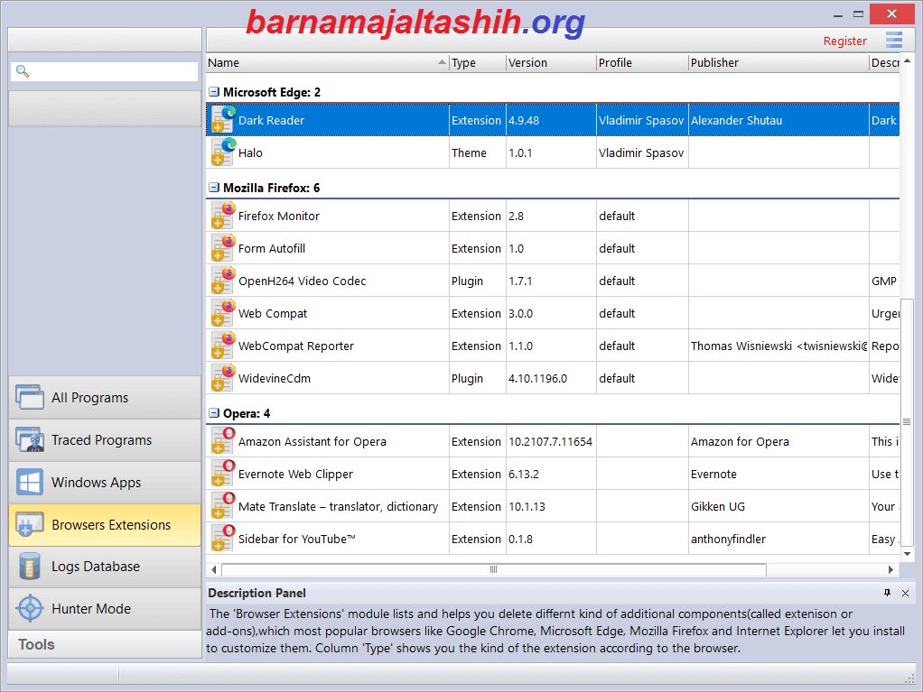Select the WidevineCdm name text
The image size is (923, 692).
tap(275, 379)
